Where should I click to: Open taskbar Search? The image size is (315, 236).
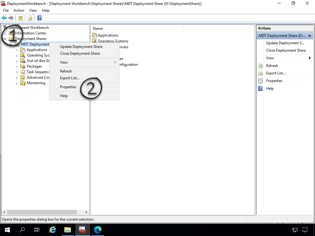(x=22, y=230)
